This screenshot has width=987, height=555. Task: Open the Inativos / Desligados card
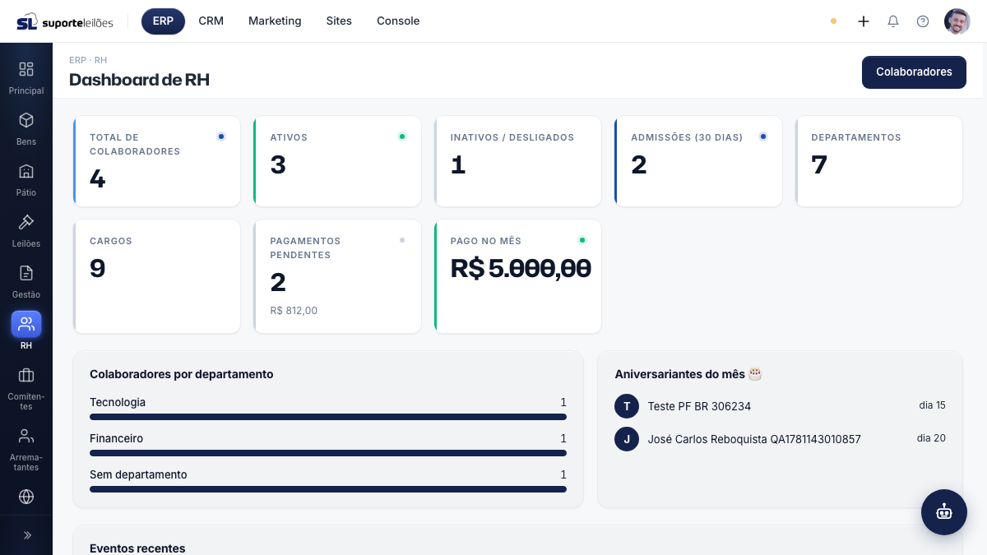pos(518,161)
